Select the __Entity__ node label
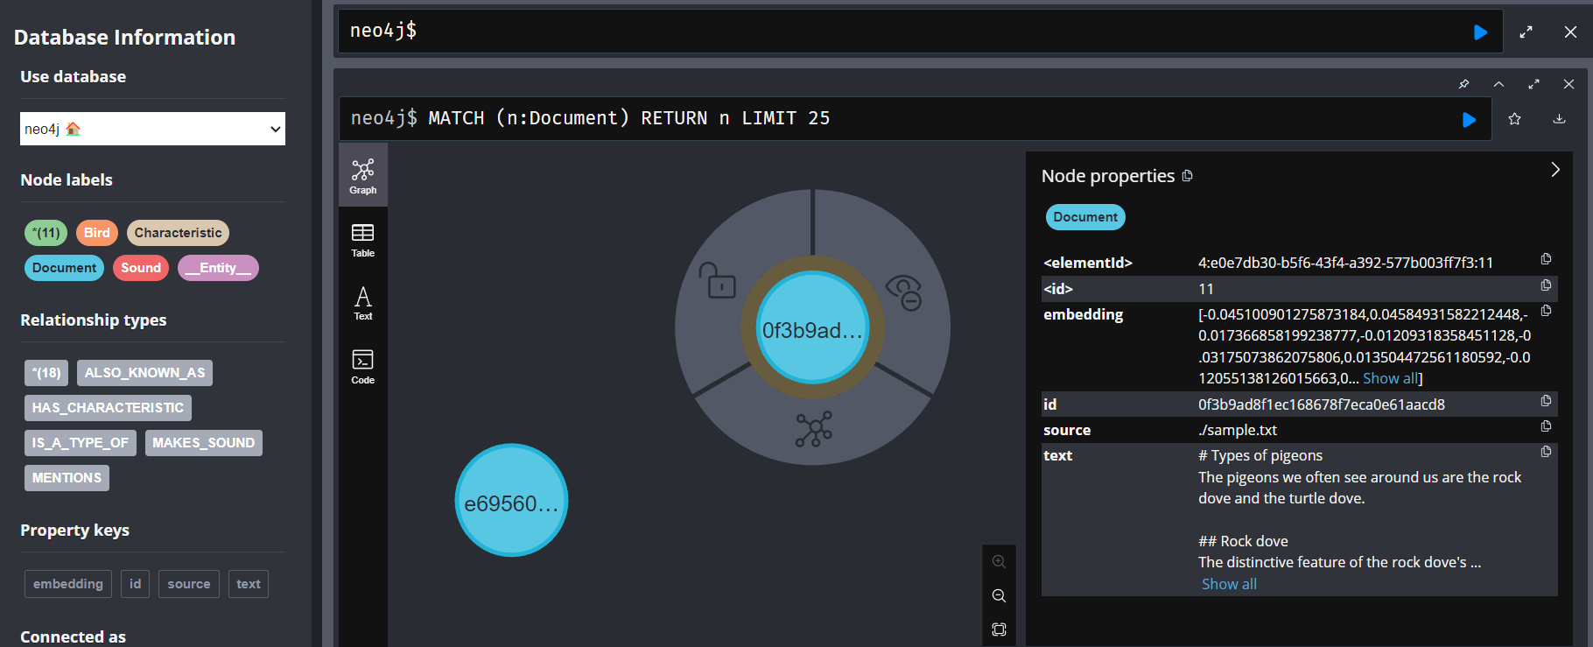The width and height of the screenshot is (1593, 647). pos(218,268)
